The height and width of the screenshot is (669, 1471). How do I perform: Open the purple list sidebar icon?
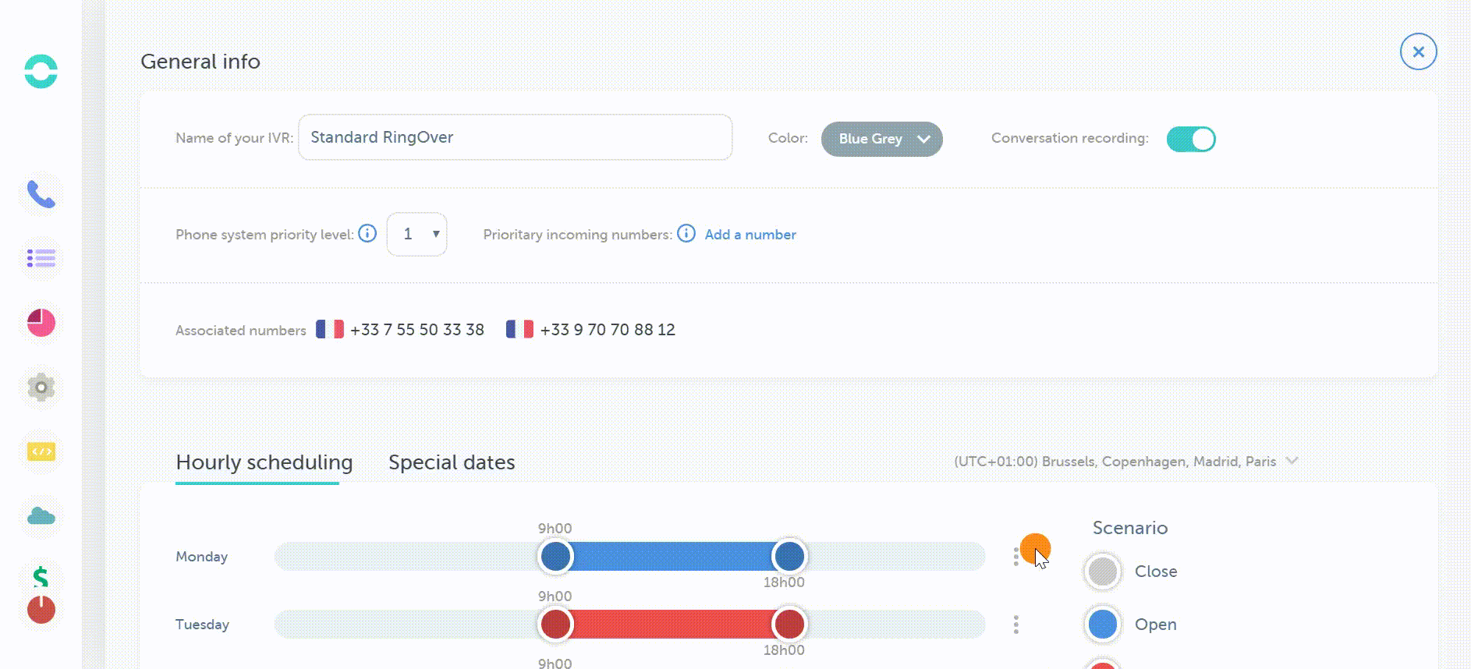(x=41, y=258)
